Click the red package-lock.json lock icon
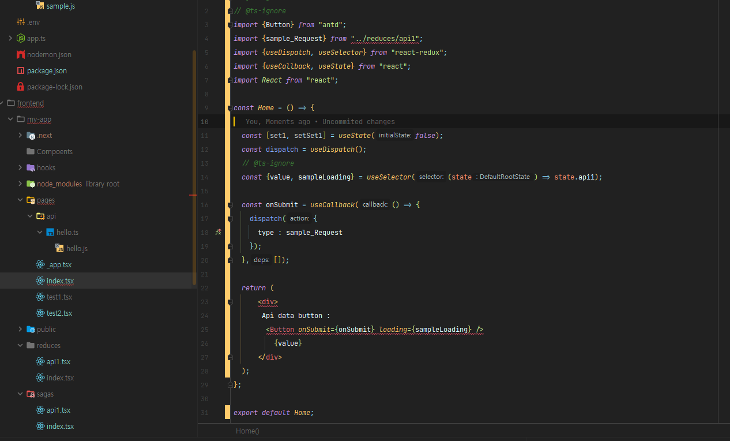This screenshot has height=441, width=730. click(21, 87)
